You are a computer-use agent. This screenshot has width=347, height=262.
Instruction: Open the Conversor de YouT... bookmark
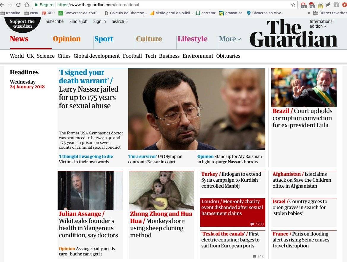tap(79, 13)
